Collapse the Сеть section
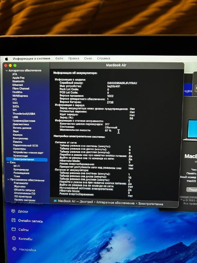The width and height of the screenshot is (197, 263). 8,162
